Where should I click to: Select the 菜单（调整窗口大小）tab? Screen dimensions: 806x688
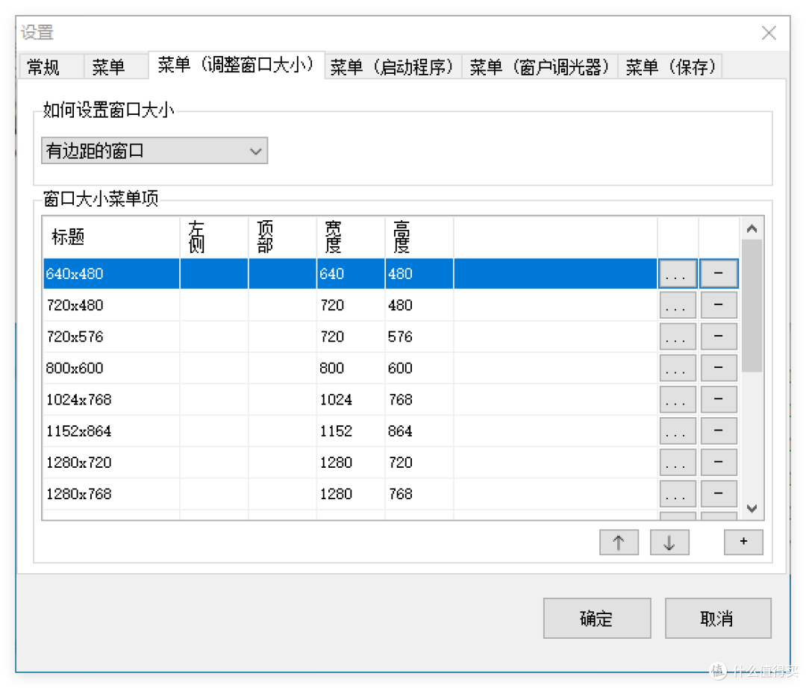point(237,65)
